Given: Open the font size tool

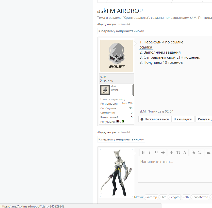Looking at the screenshot, I should (x=178, y=152).
